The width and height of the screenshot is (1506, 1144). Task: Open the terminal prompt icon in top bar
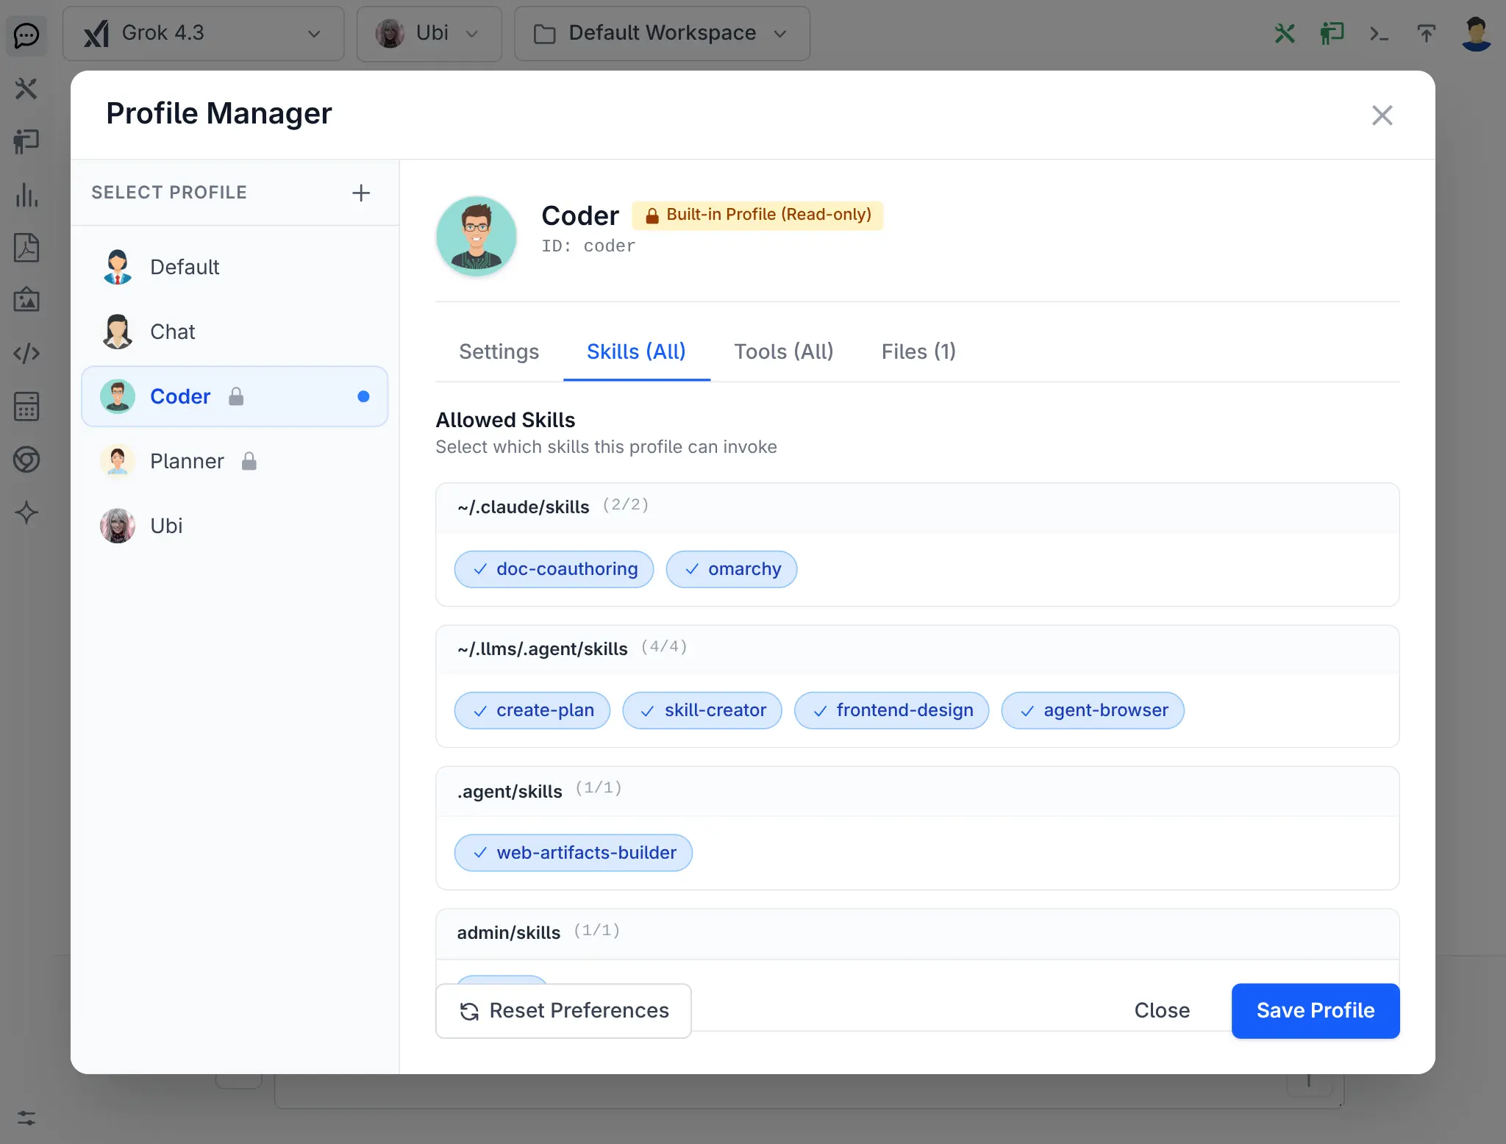point(1379,34)
